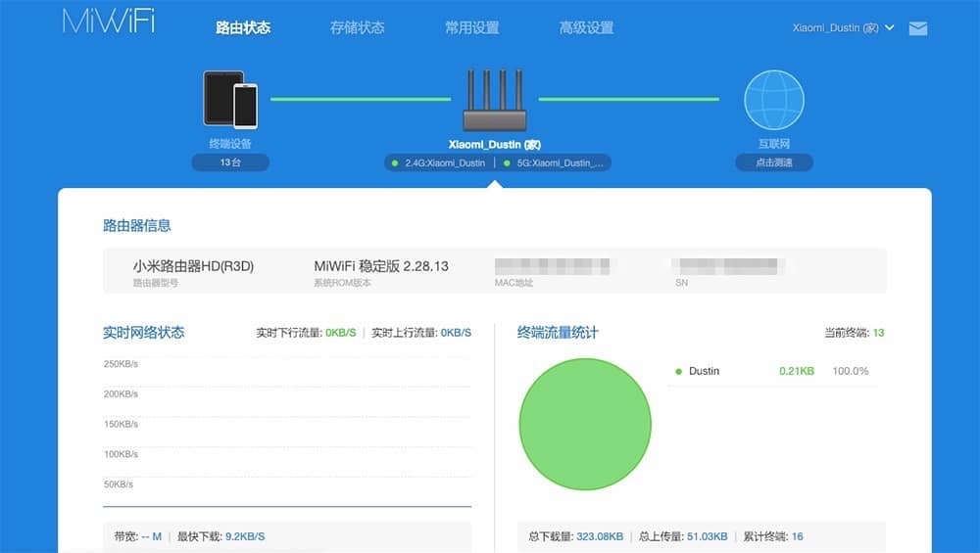
Task: Click the 13台 connected devices button
Action: tap(230, 162)
